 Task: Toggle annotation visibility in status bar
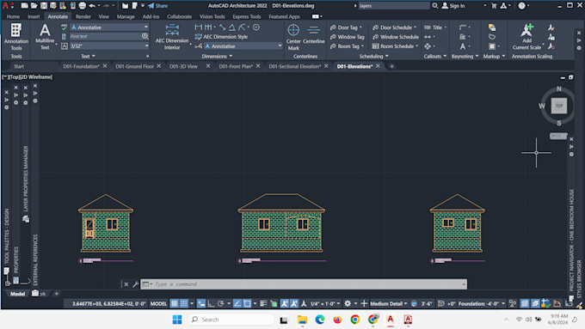[284, 304]
